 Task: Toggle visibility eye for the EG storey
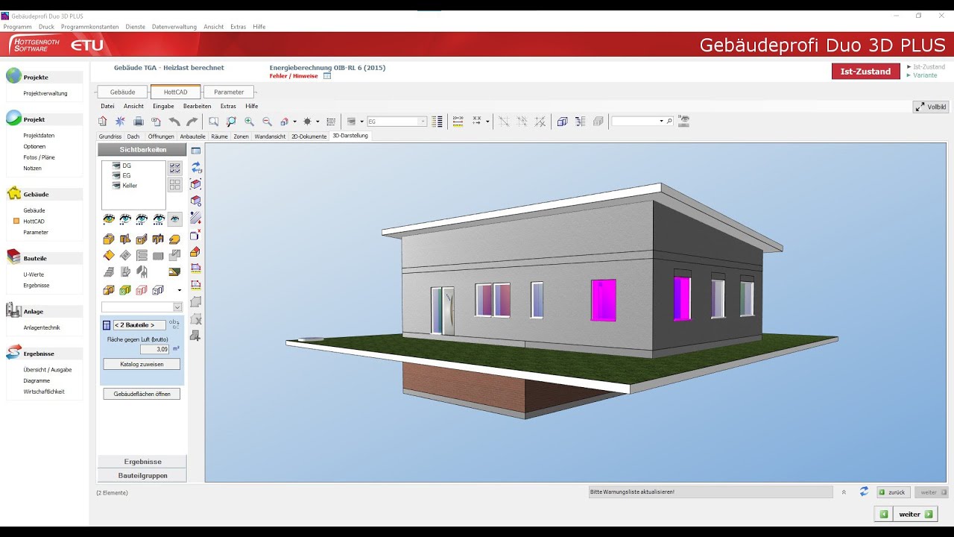tap(116, 175)
